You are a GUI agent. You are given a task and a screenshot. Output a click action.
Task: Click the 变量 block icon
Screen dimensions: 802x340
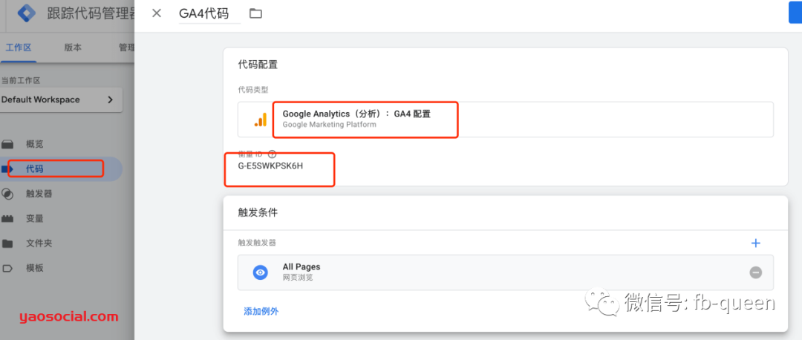pyautogui.click(x=7, y=218)
